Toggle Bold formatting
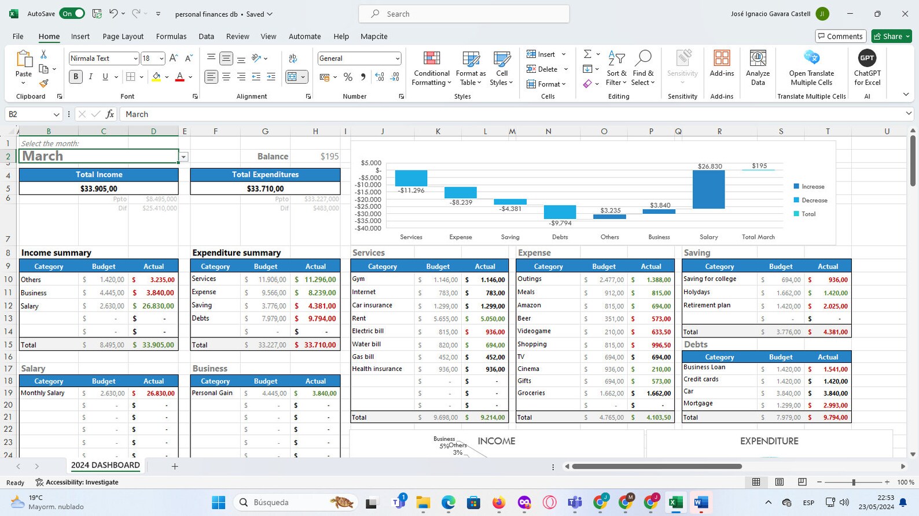This screenshot has width=919, height=516. tap(75, 77)
